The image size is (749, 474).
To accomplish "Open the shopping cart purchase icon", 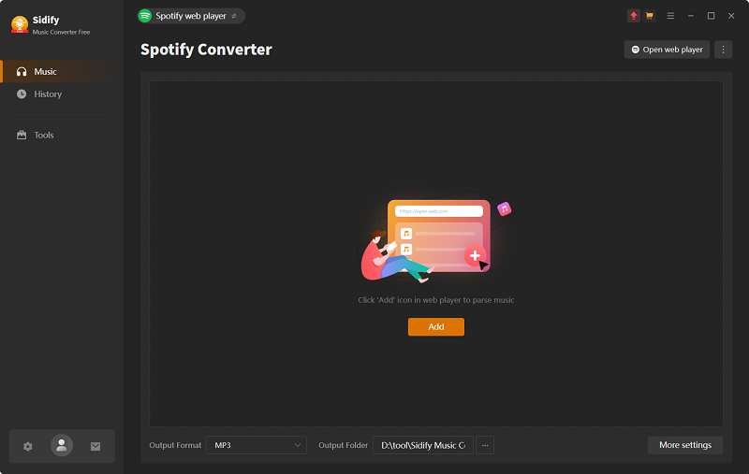I will click(649, 16).
